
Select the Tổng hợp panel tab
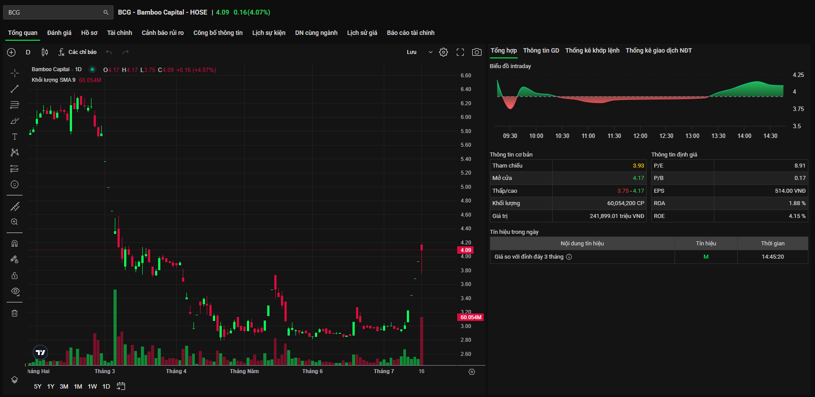coord(504,50)
